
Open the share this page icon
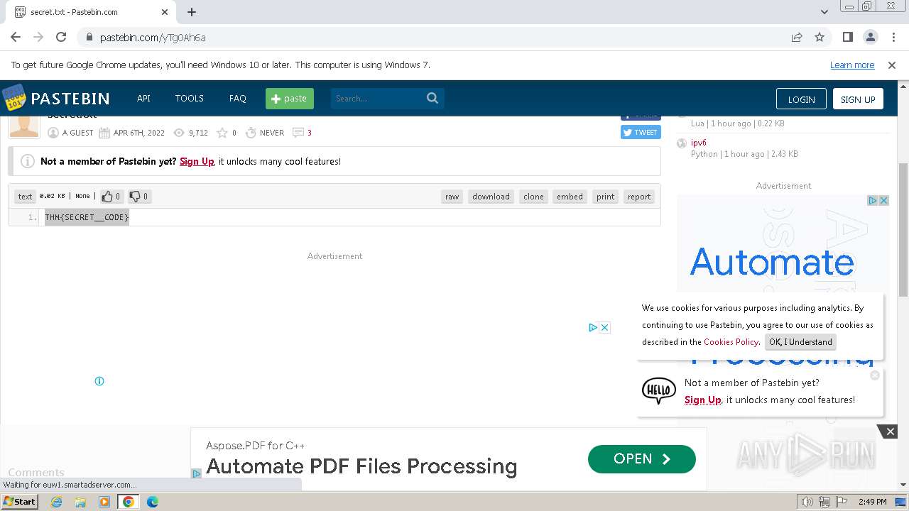point(797,37)
